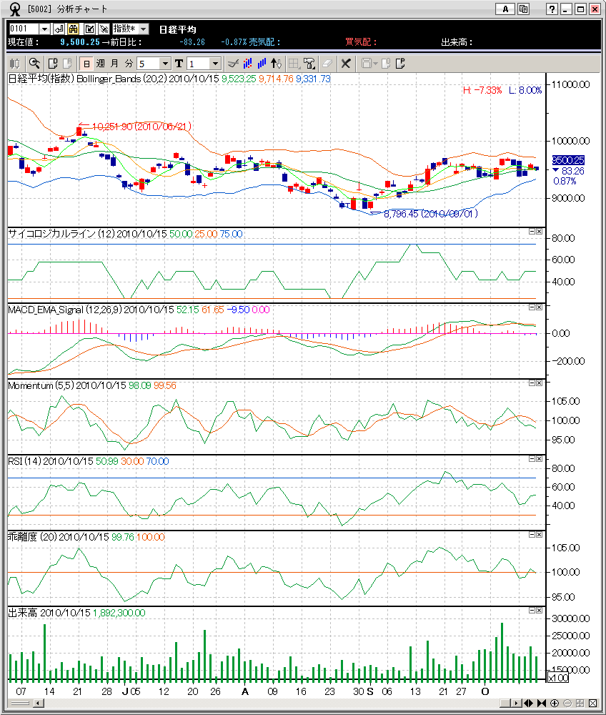
Task: Switch to weekly (週) timeframe
Action: click(100, 64)
